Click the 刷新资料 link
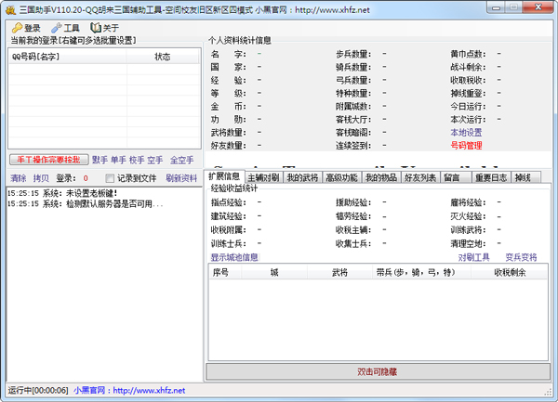Screen dimensions: 558x402 point(181,178)
